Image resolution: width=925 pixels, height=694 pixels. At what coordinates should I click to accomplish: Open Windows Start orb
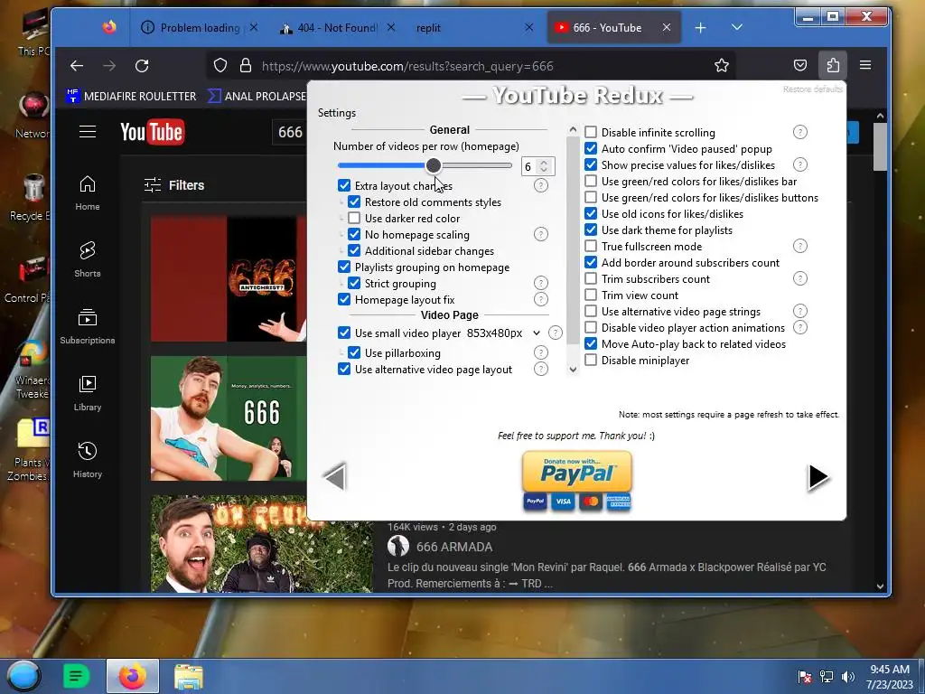23,676
